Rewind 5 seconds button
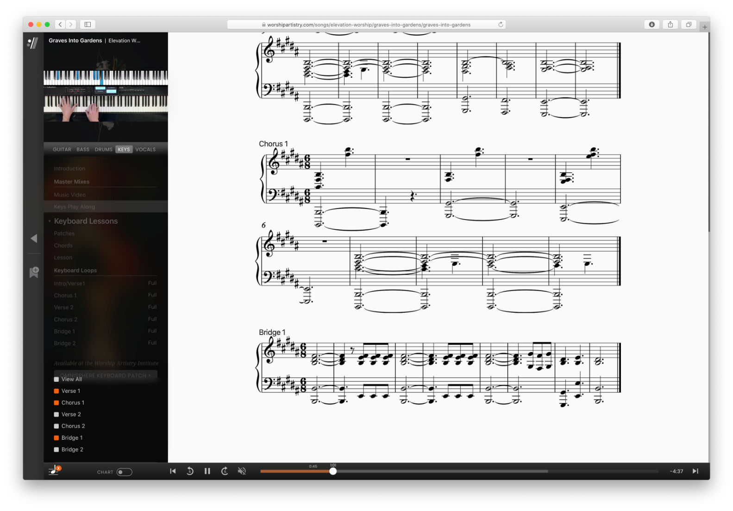Viewport: 733px width, 511px height. coord(190,471)
